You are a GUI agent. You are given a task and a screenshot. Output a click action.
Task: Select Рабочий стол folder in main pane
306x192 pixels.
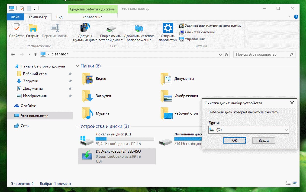coord(179,113)
